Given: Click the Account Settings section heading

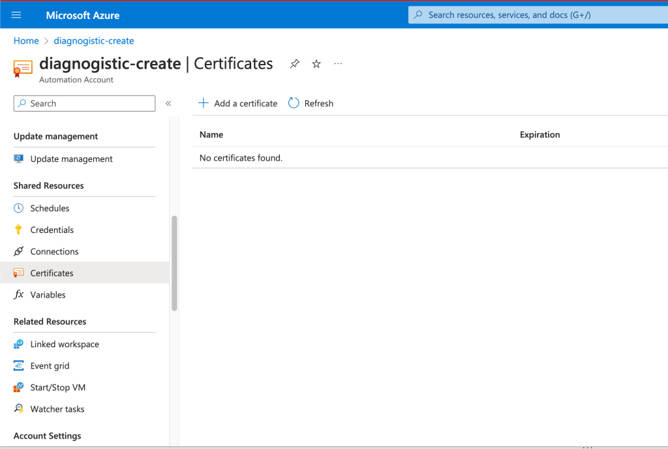Looking at the screenshot, I should [x=47, y=436].
